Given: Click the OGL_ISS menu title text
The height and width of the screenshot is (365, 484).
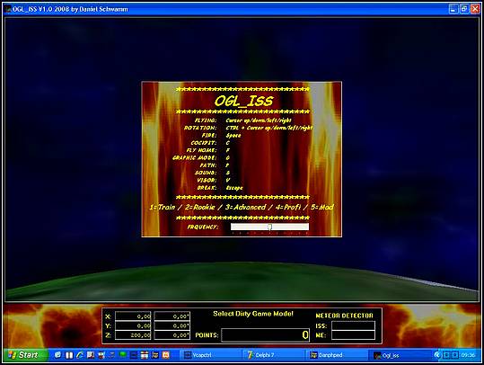Looking at the screenshot, I should (244, 101).
